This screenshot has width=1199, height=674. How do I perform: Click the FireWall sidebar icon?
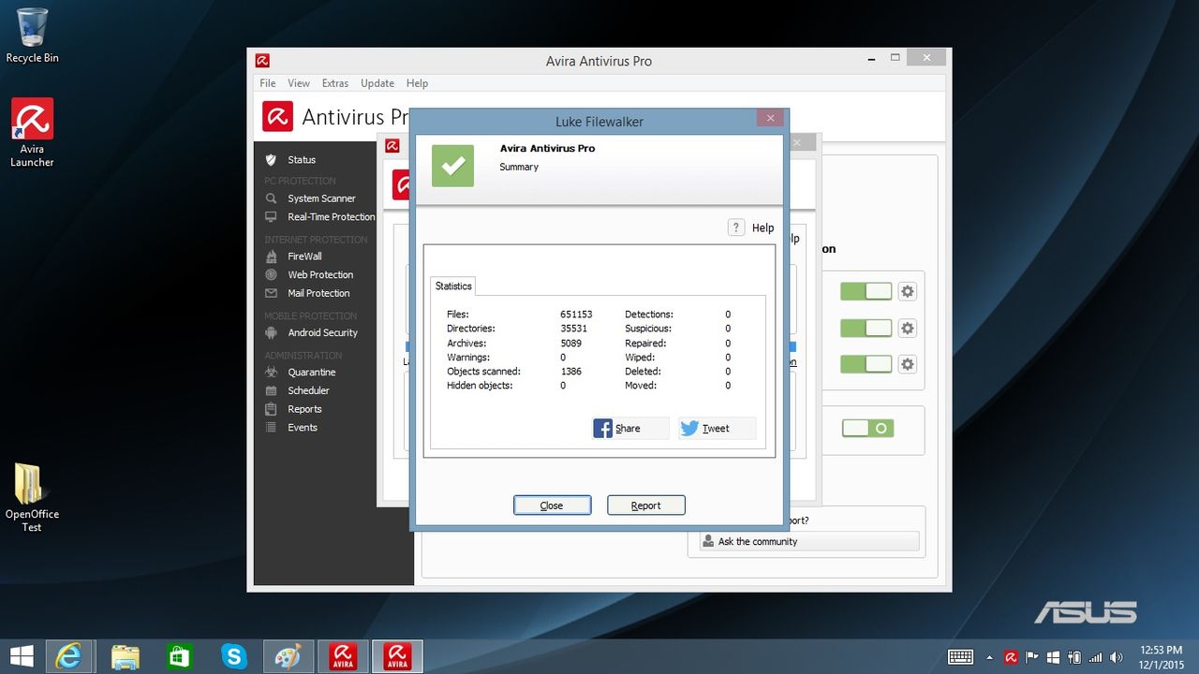271,256
